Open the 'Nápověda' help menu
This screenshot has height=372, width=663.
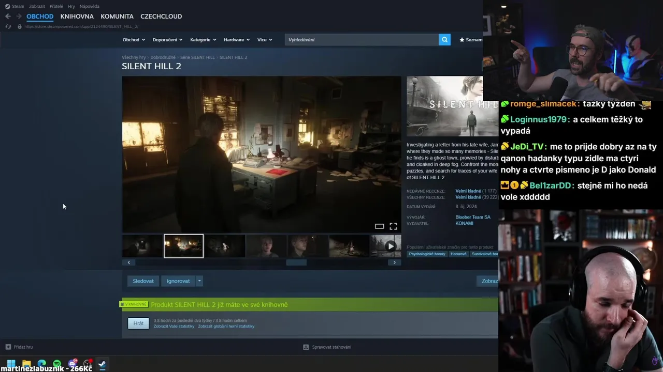[x=90, y=6]
